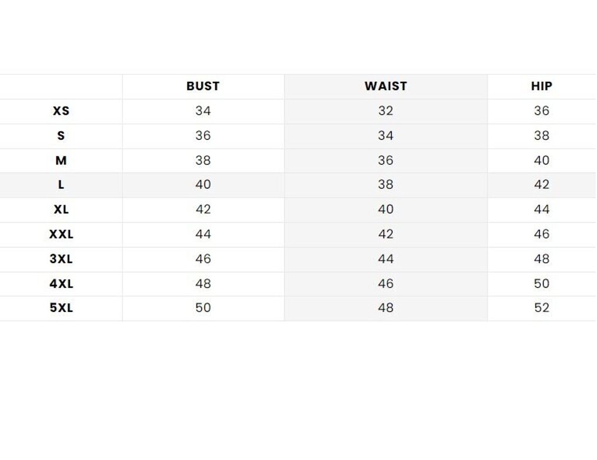This screenshot has height=460, width=597.
Task: Select the highlighted L size row label
Action: pyautogui.click(x=61, y=185)
